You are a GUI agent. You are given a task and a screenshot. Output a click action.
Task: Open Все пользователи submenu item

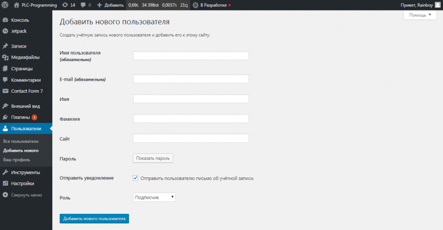[x=21, y=141]
